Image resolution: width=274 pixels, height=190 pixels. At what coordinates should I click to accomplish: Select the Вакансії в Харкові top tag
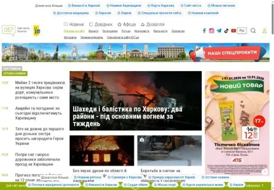click(x=84, y=5)
